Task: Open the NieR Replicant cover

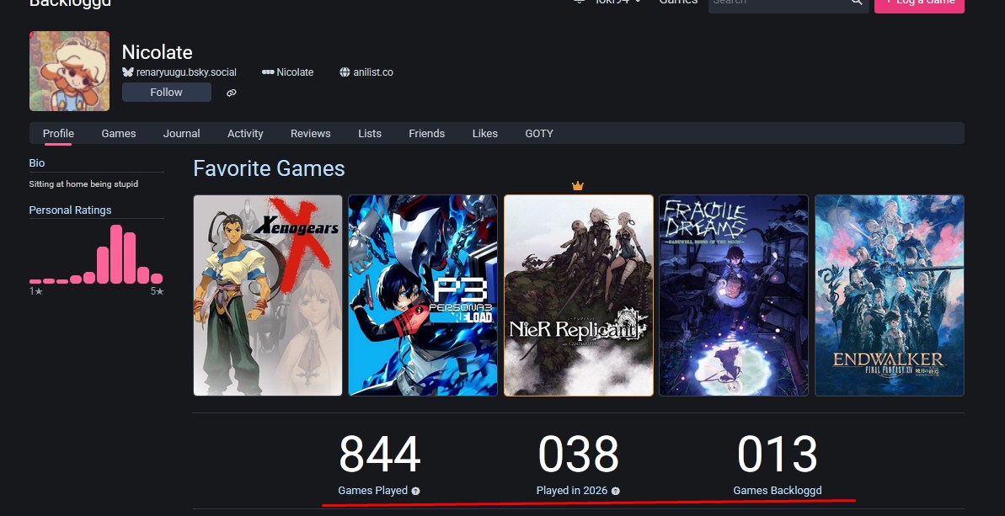Action: click(x=579, y=295)
